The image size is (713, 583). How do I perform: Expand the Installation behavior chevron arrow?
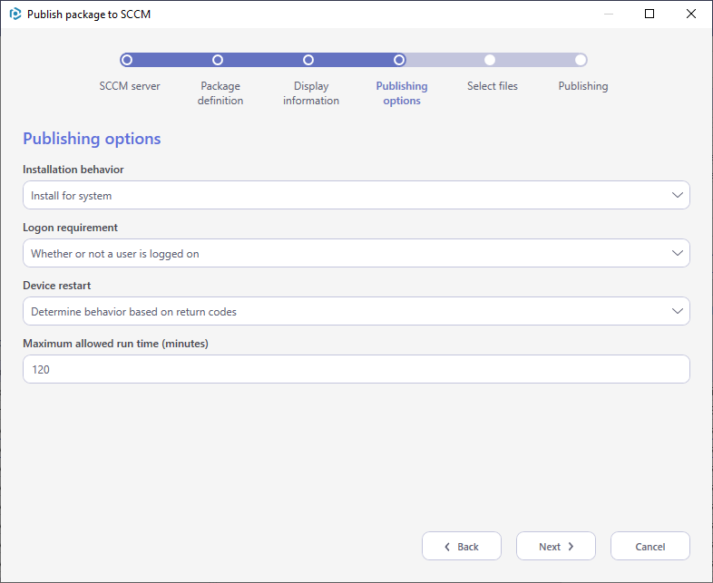coord(678,195)
